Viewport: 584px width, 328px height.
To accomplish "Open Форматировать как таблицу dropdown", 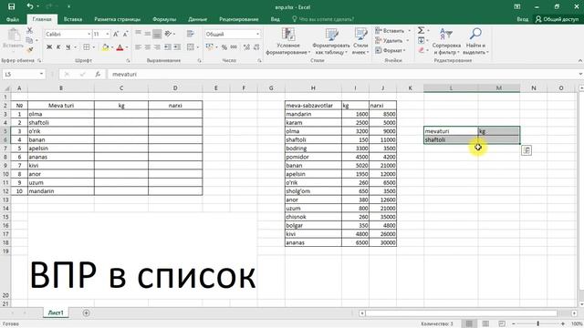I will tap(331, 41).
